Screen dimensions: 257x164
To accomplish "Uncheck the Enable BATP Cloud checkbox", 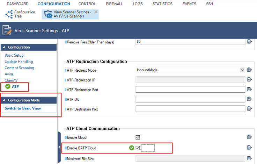I will point(138,148).
